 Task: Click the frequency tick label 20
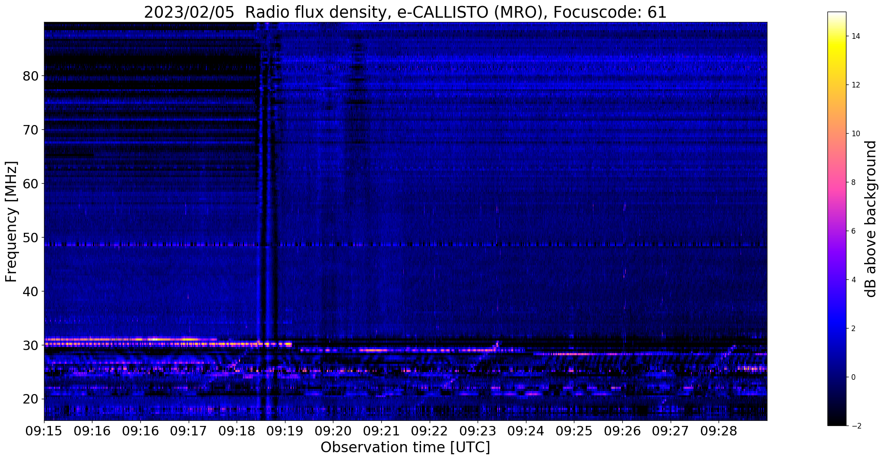coord(30,399)
